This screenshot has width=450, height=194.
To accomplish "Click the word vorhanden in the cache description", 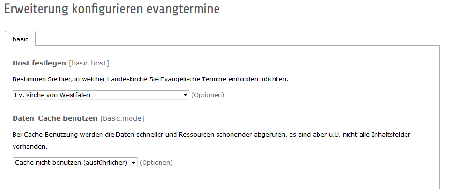I will coord(30,147).
